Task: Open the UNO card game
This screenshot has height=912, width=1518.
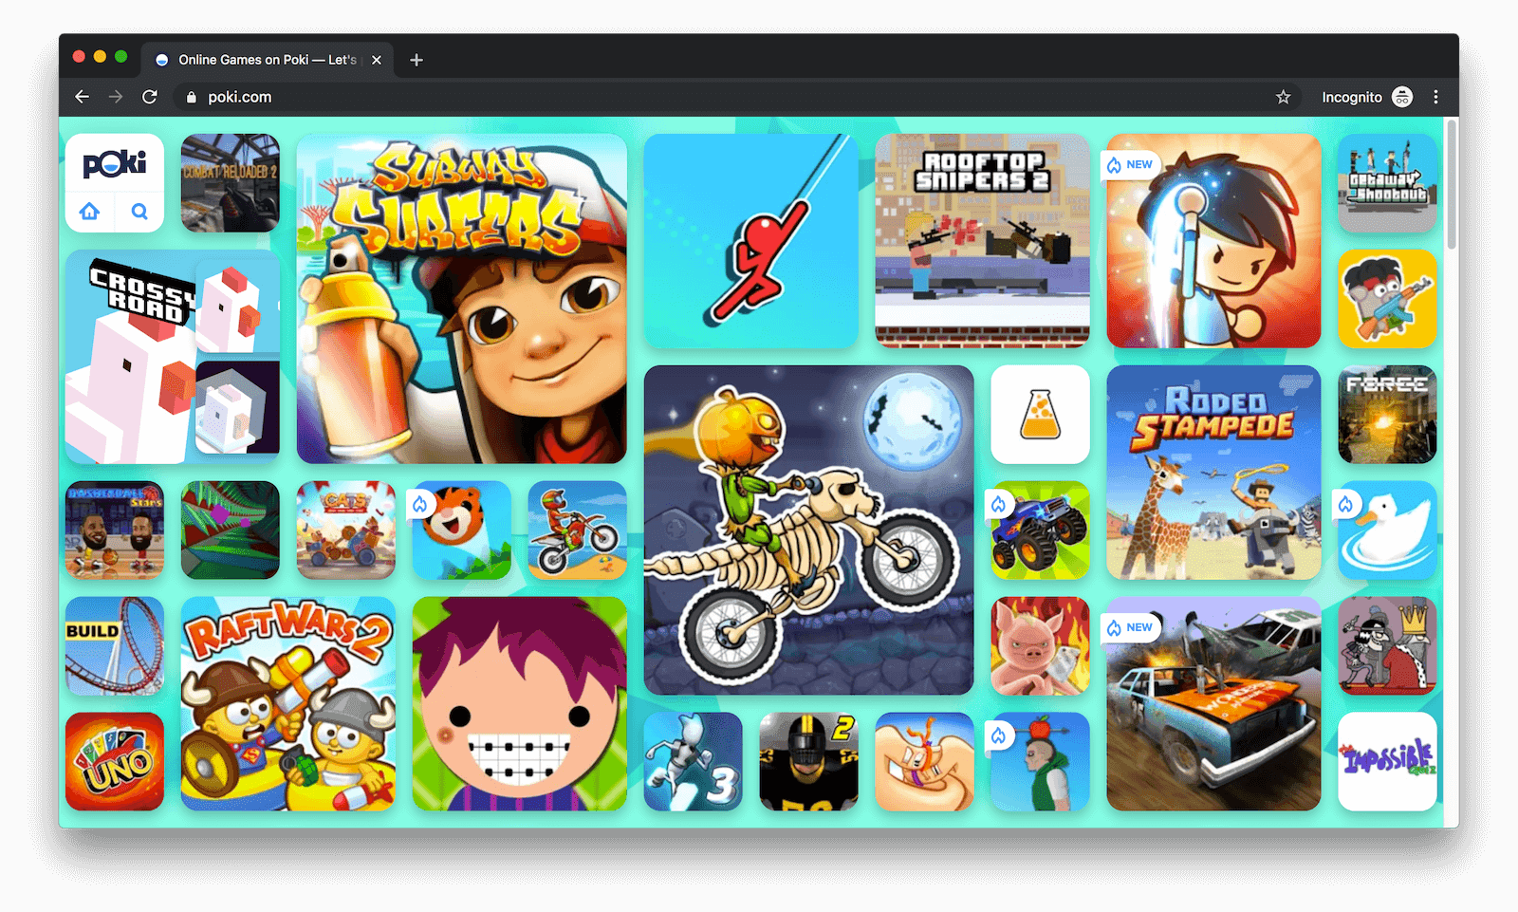Action: [114, 762]
